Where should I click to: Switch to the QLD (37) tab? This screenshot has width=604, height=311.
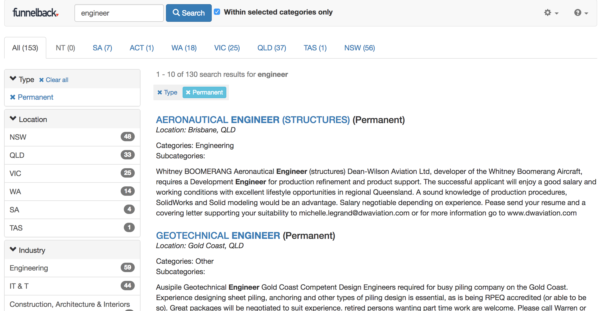point(272,48)
